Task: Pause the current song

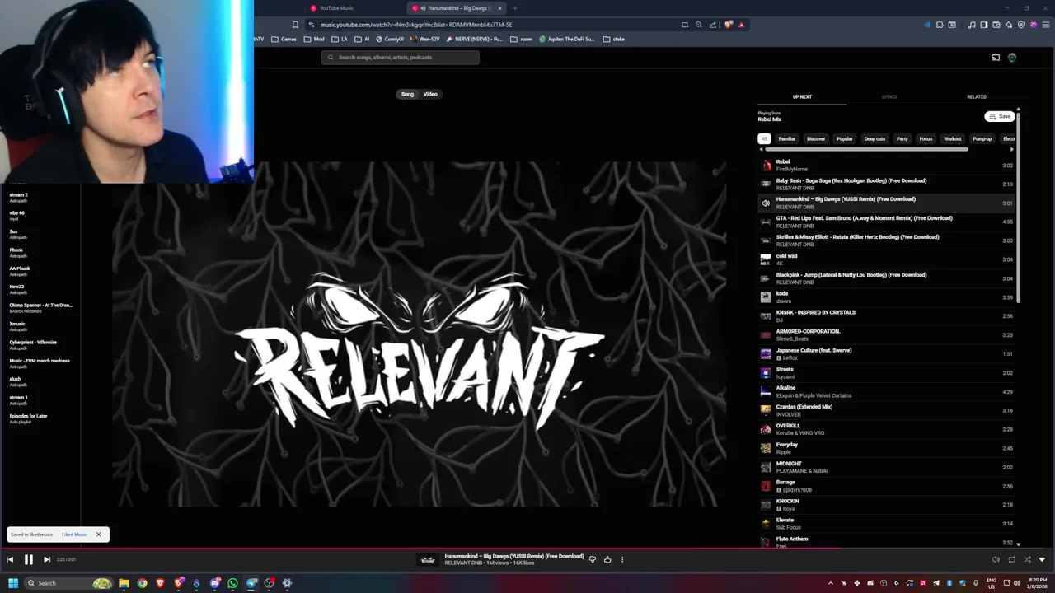Action: click(28, 559)
